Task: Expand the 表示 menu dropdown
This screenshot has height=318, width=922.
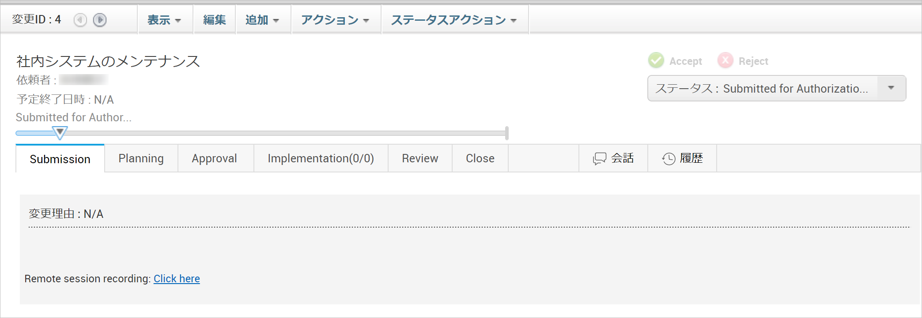Action: click(x=164, y=20)
